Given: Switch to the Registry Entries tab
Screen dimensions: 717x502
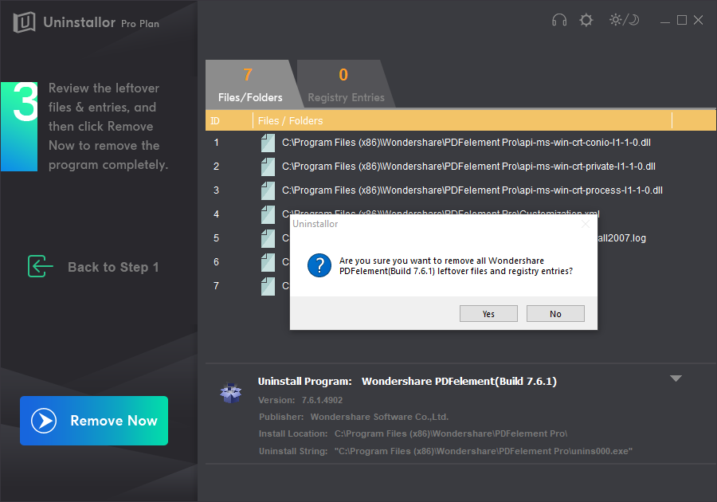Looking at the screenshot, I should tap(346, 84).
